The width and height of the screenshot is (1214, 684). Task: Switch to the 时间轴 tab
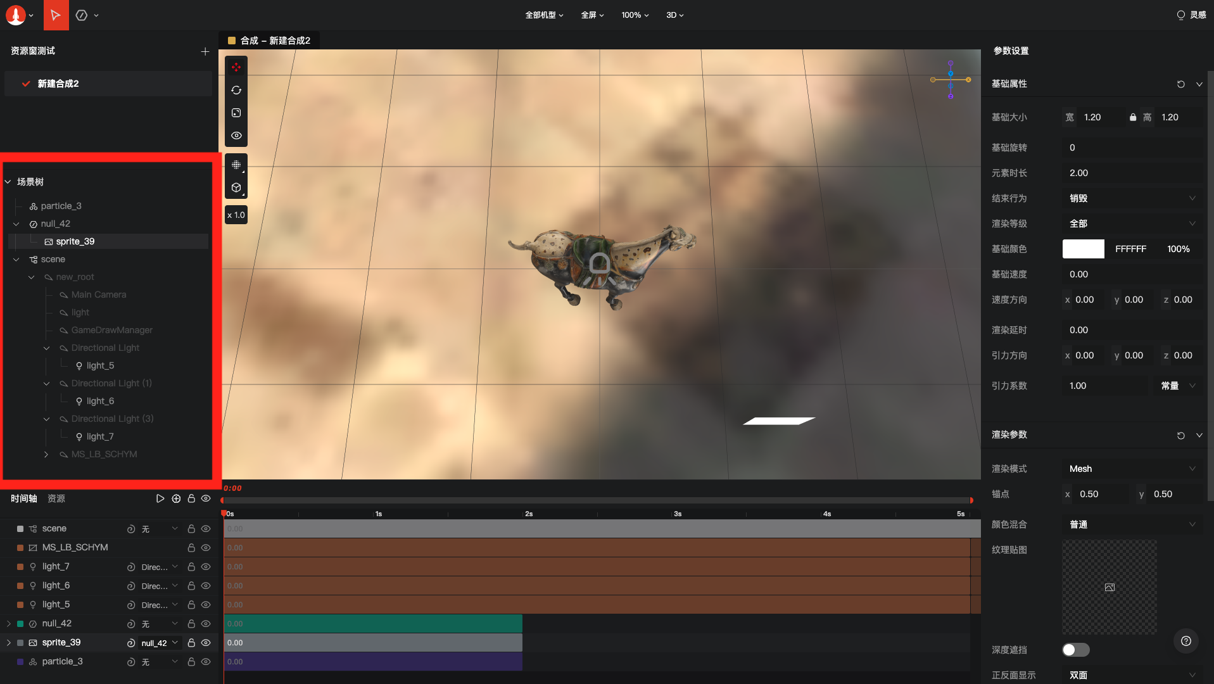click(24, 498)
